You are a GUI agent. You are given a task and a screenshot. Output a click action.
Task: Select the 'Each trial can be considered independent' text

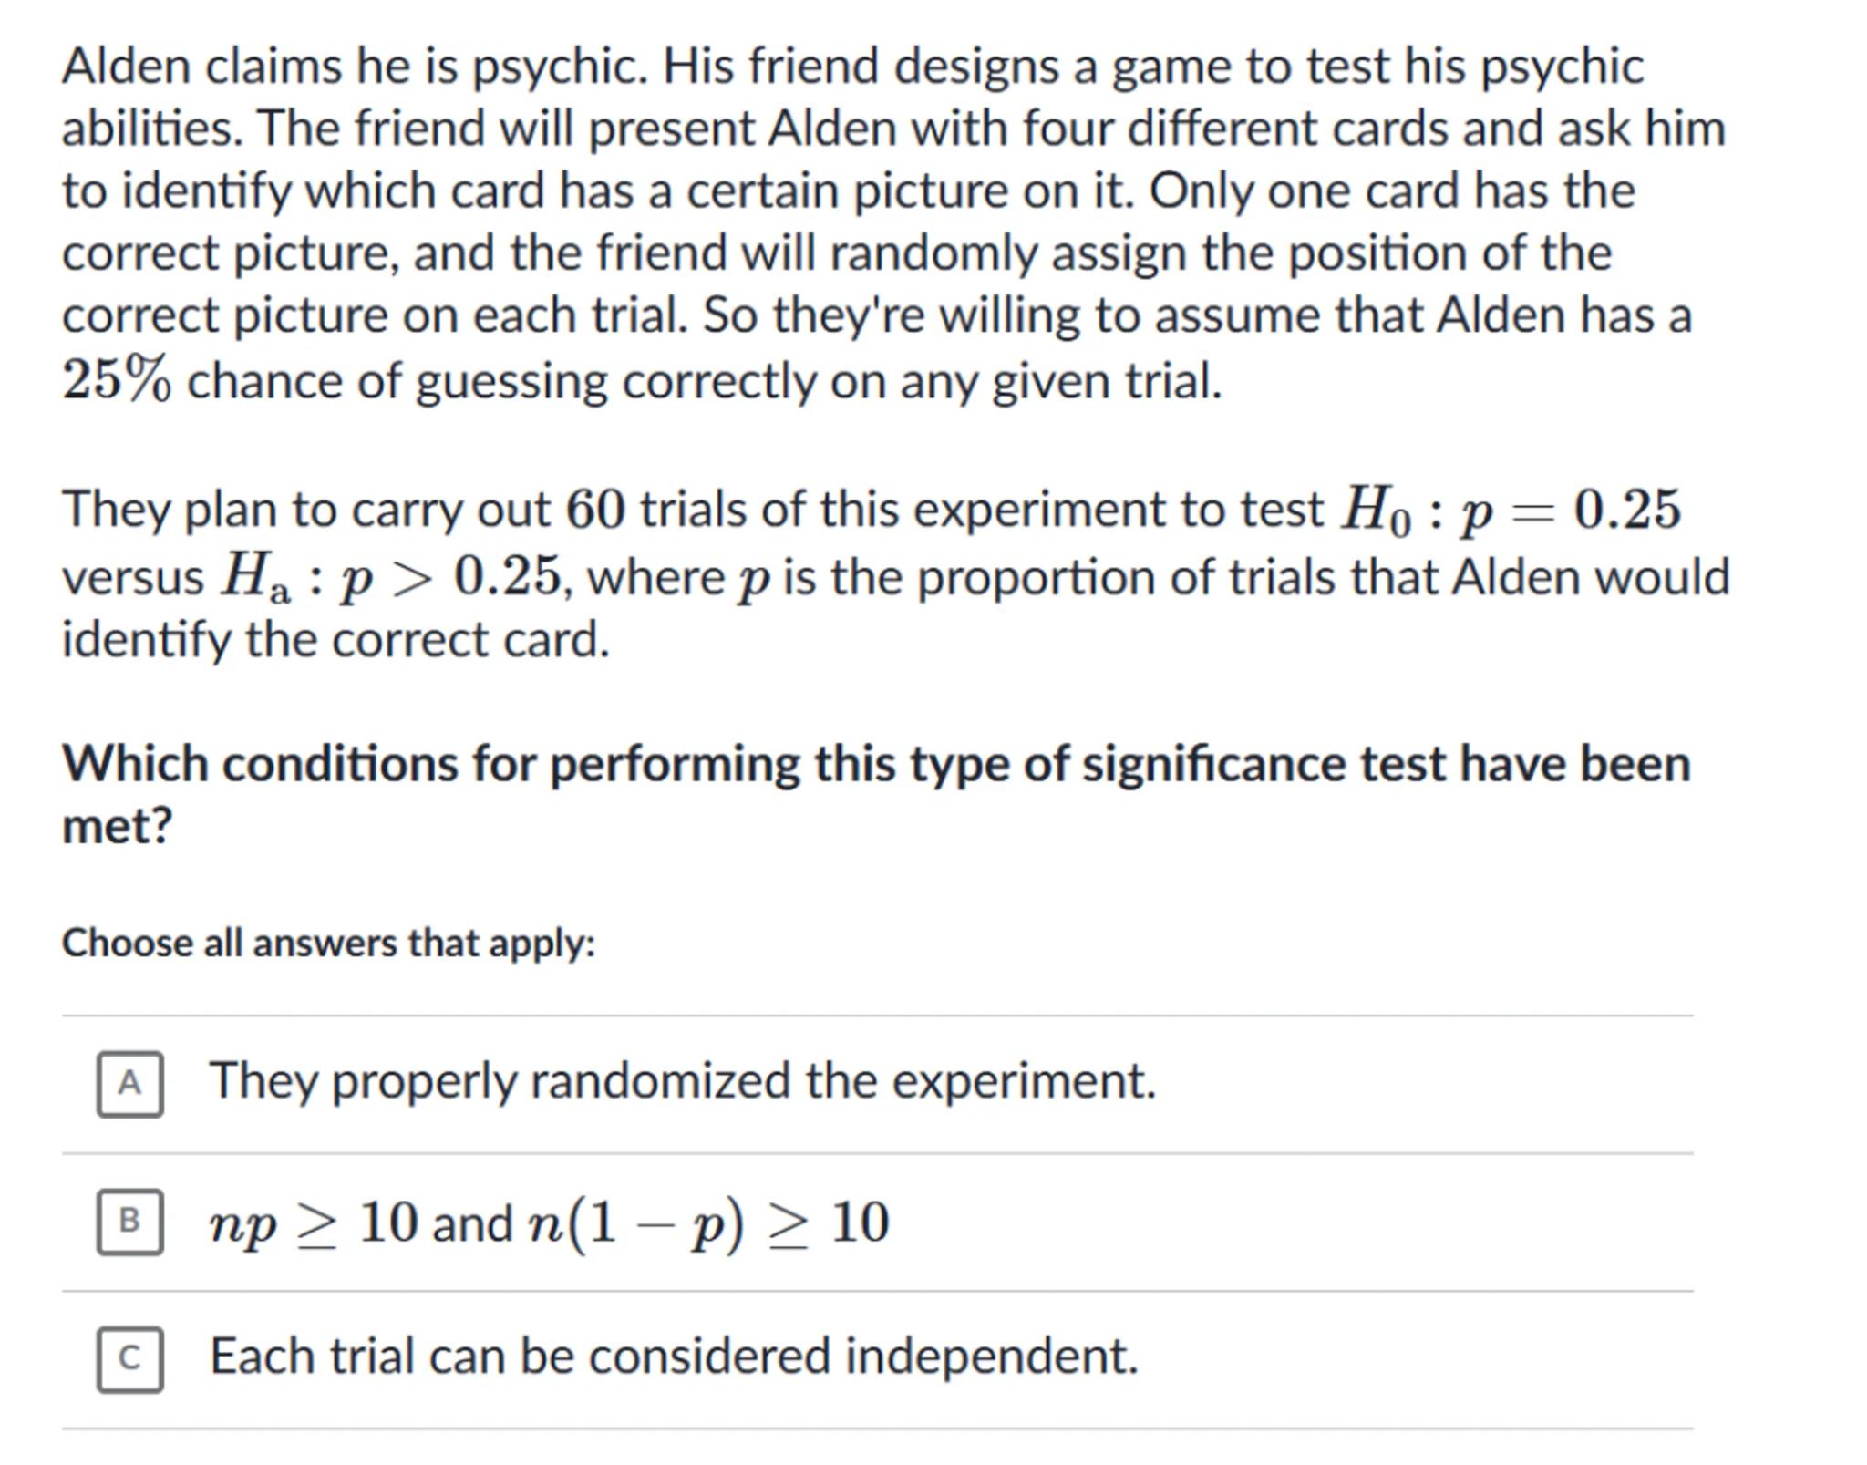pyautogui.click(x=674, y=1356)
